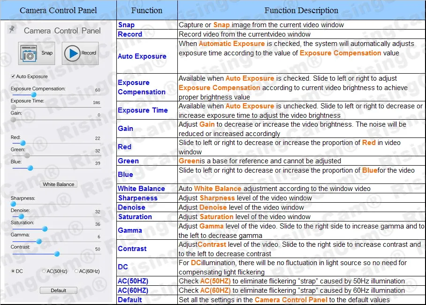Click the Snap camera button in the panel

(x=37, y=53)
